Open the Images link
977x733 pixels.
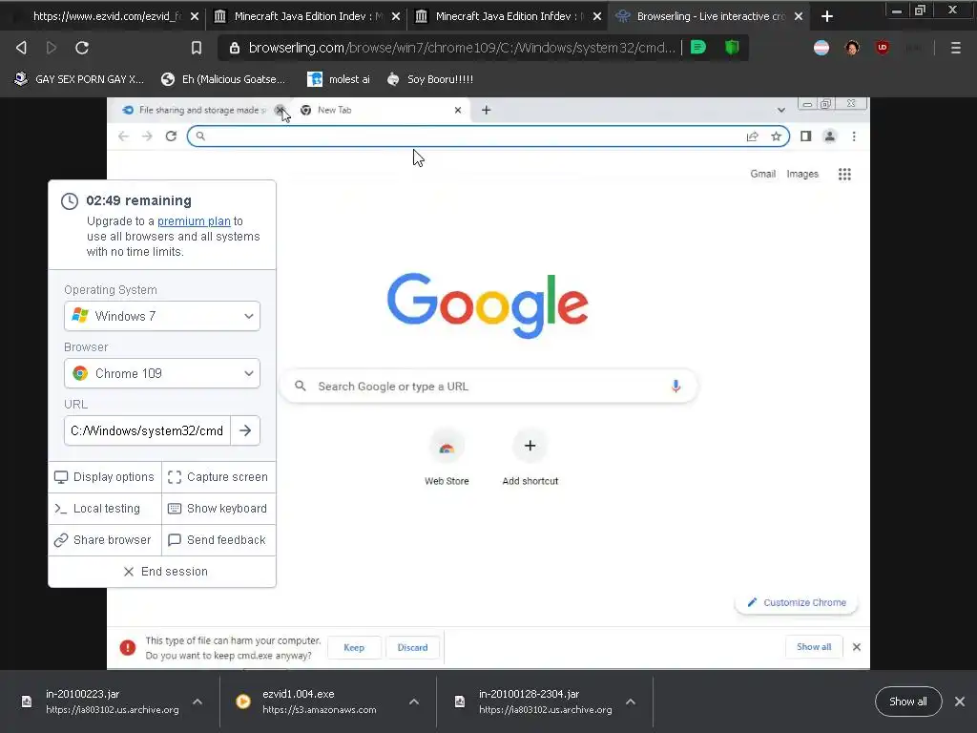pyautogui.click(x=802, y=174)
